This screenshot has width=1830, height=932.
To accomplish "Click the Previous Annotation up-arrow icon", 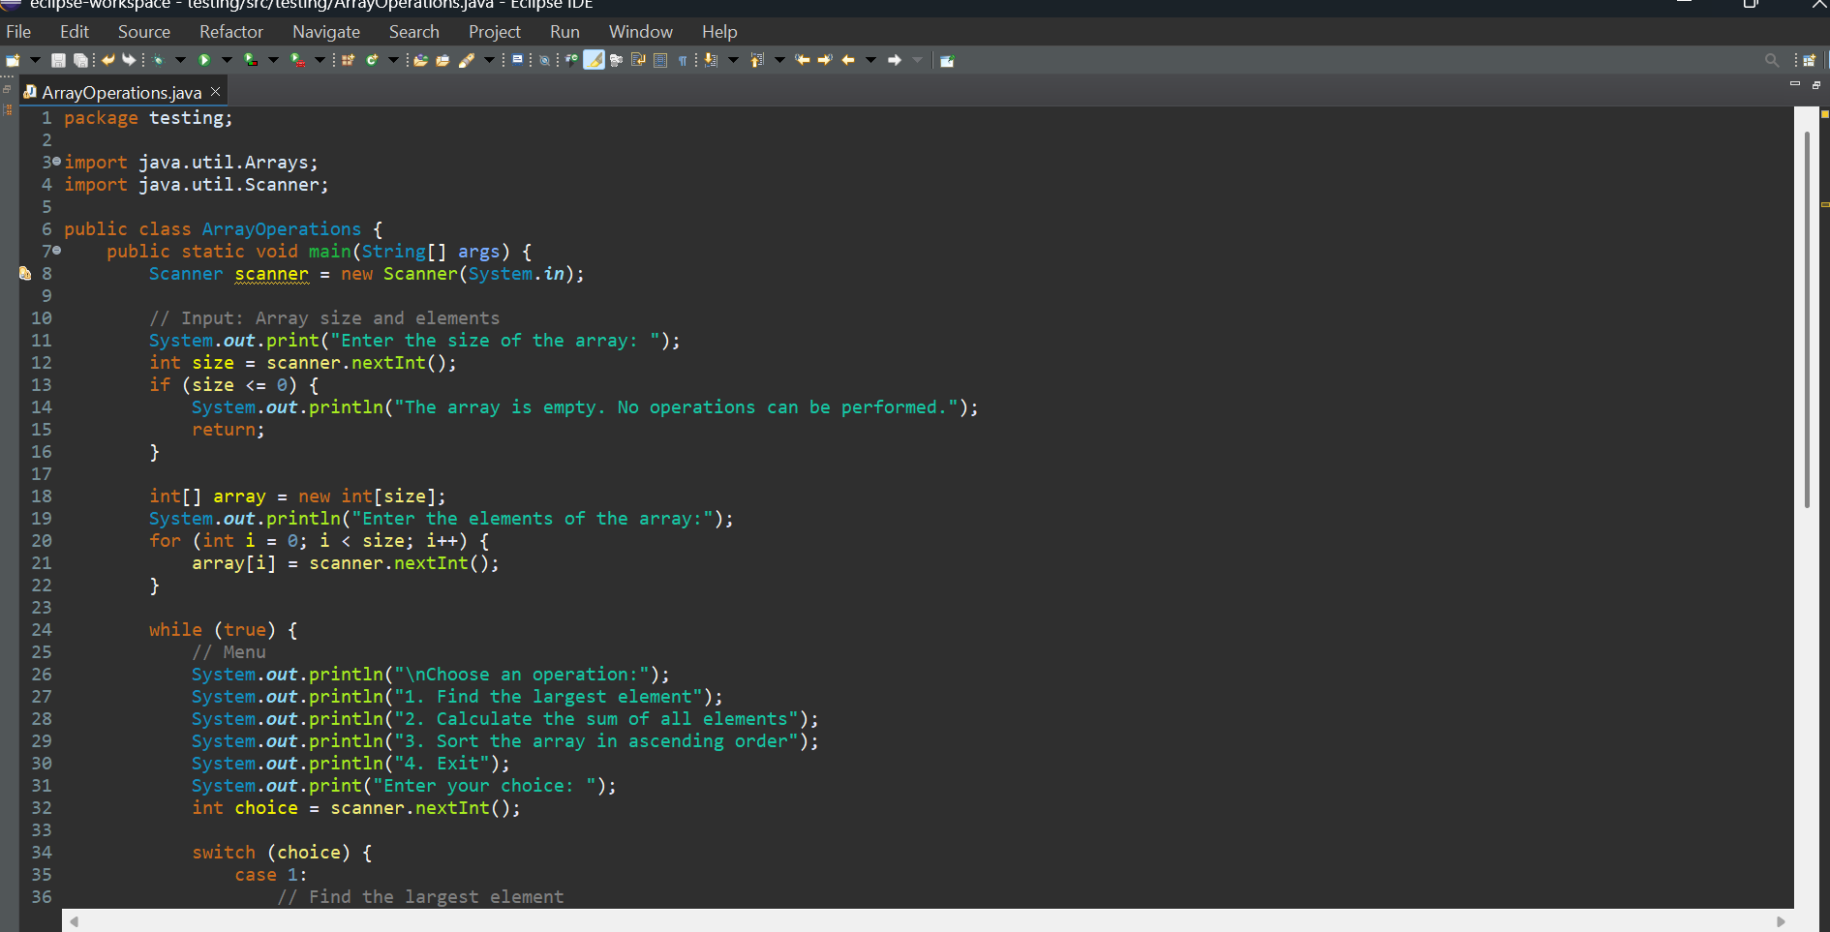I will point(756,60).
